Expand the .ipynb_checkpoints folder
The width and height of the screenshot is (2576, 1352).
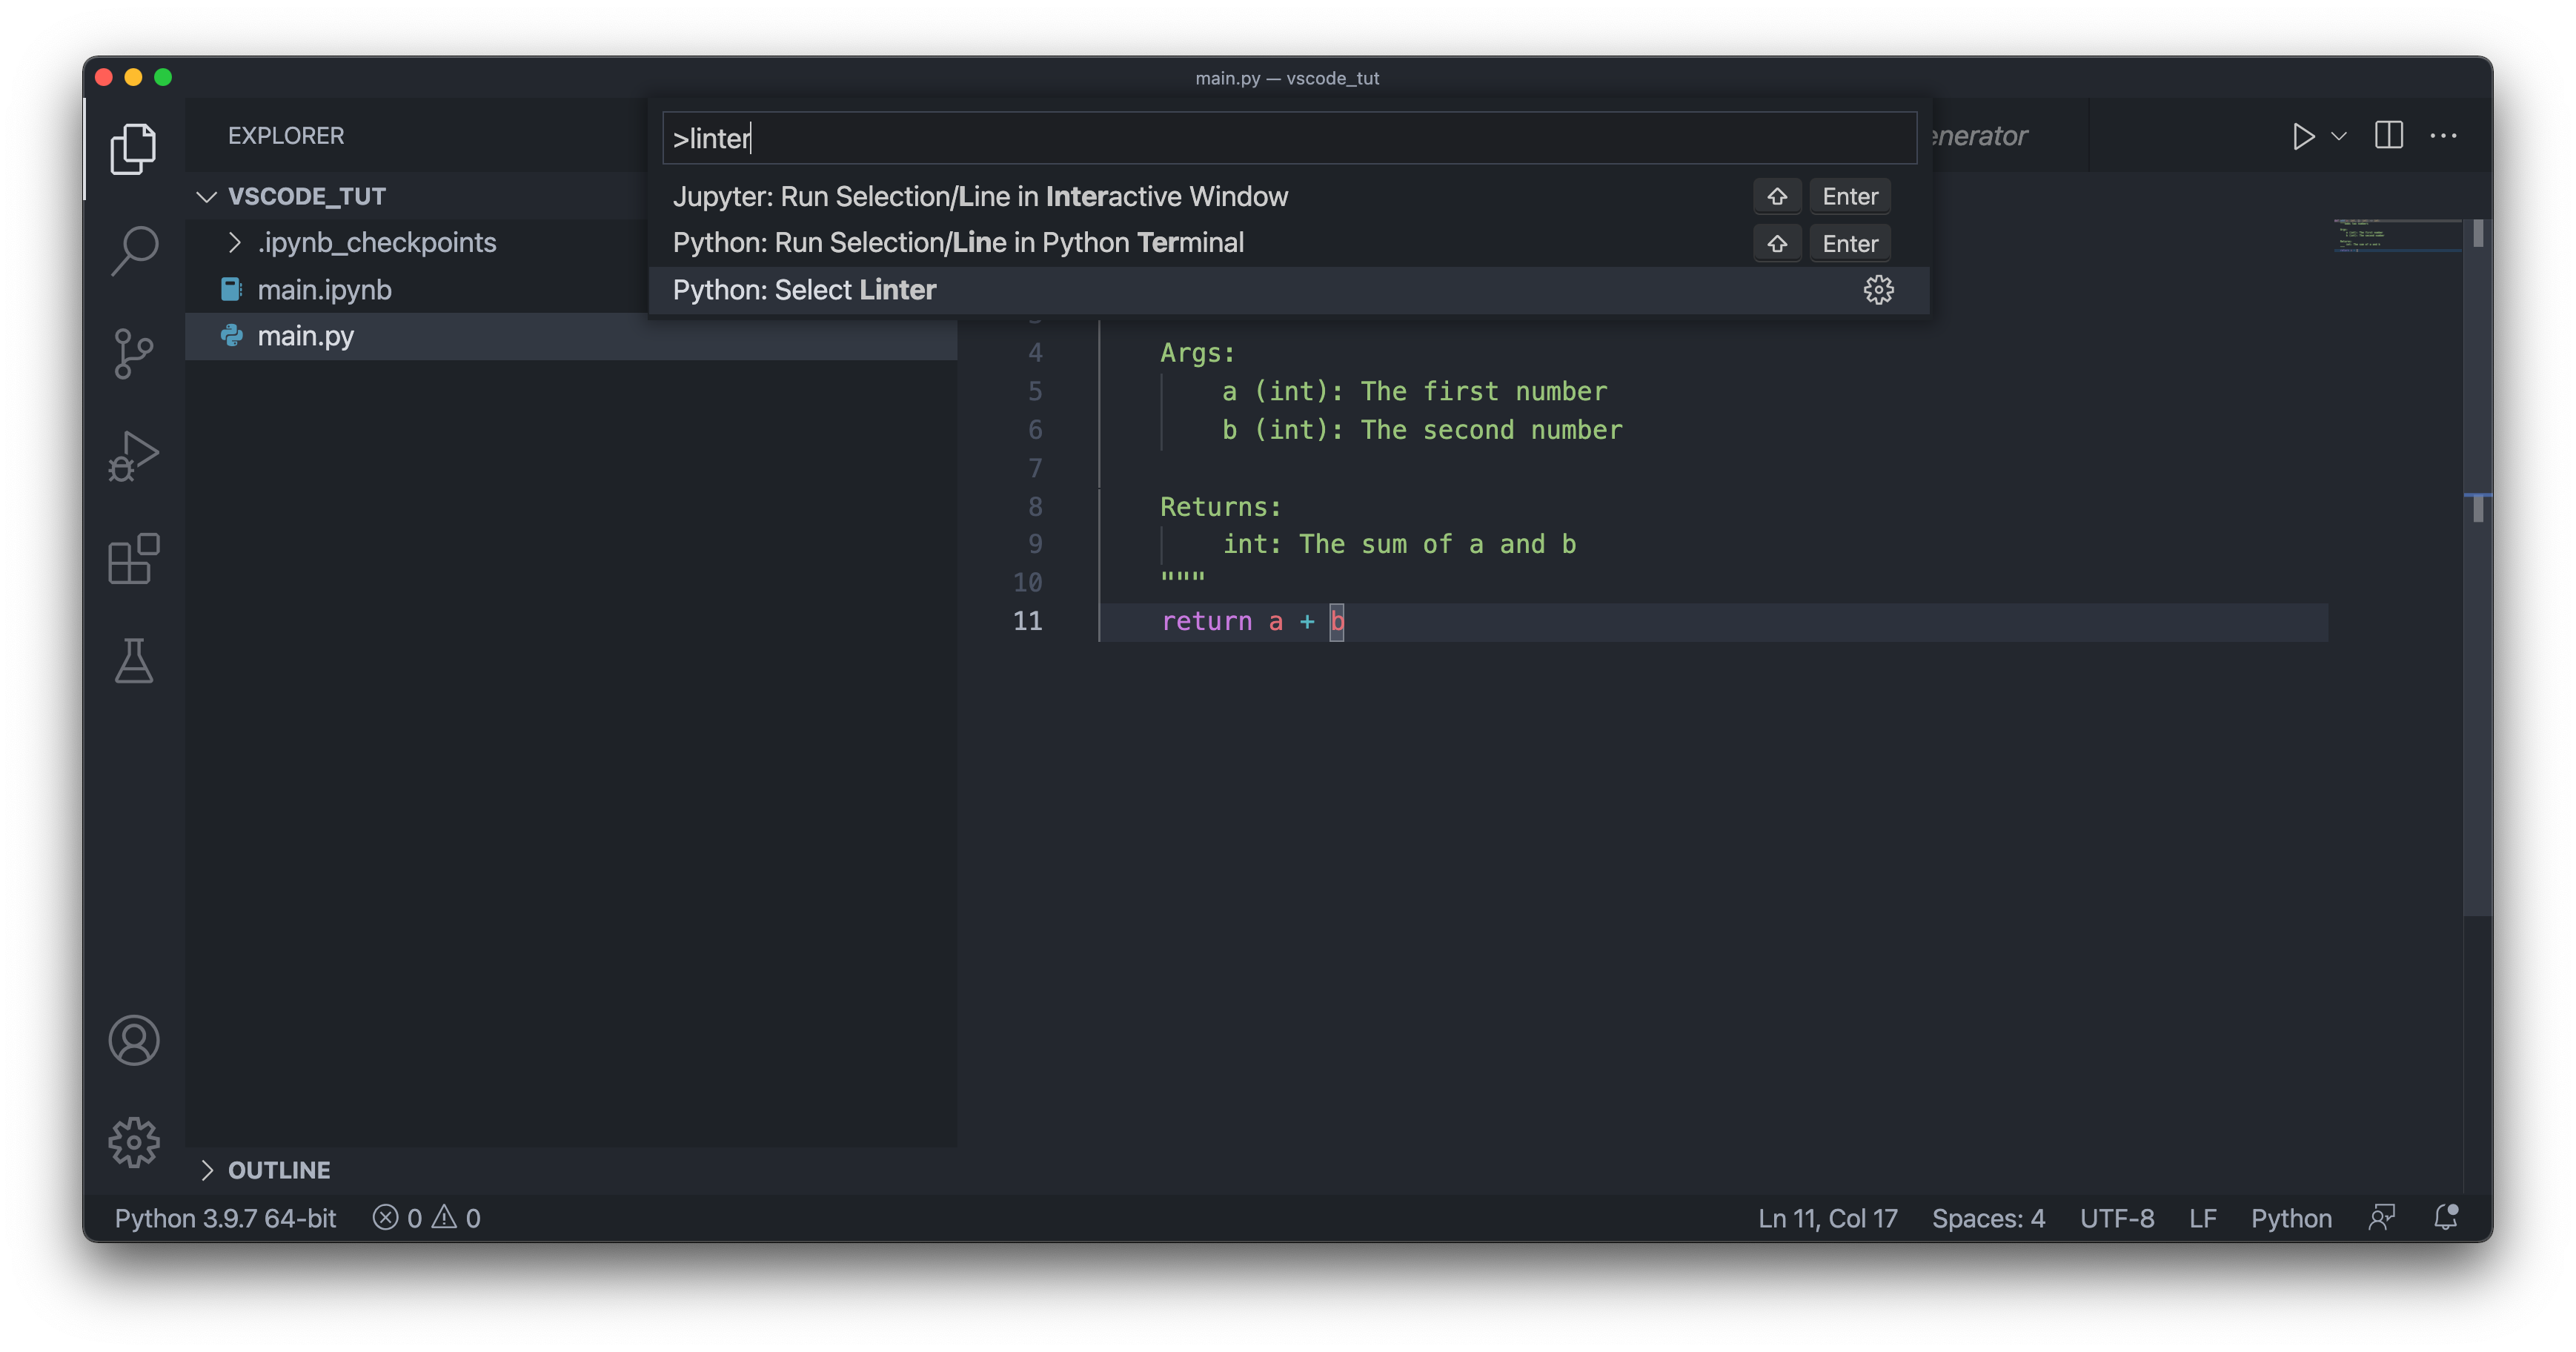(x=234, y=242)
